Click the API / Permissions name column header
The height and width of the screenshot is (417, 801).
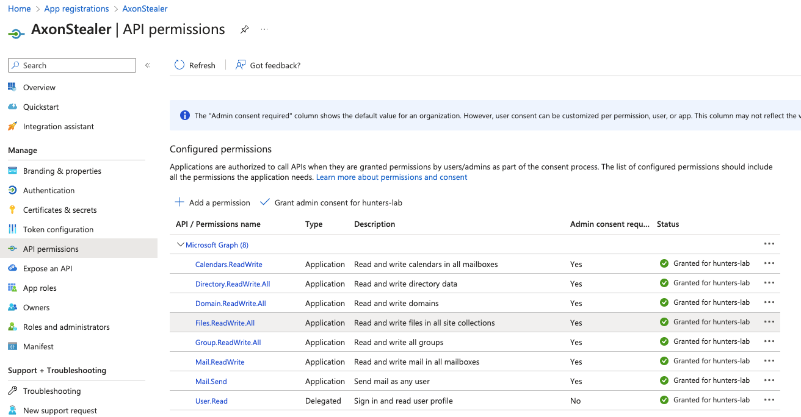click(x=218, y=224)
